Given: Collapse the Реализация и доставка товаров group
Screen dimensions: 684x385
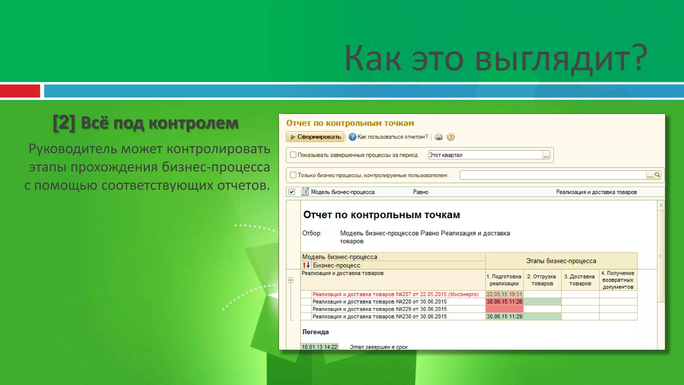Looking at the screenshot, I should (291, 280).
